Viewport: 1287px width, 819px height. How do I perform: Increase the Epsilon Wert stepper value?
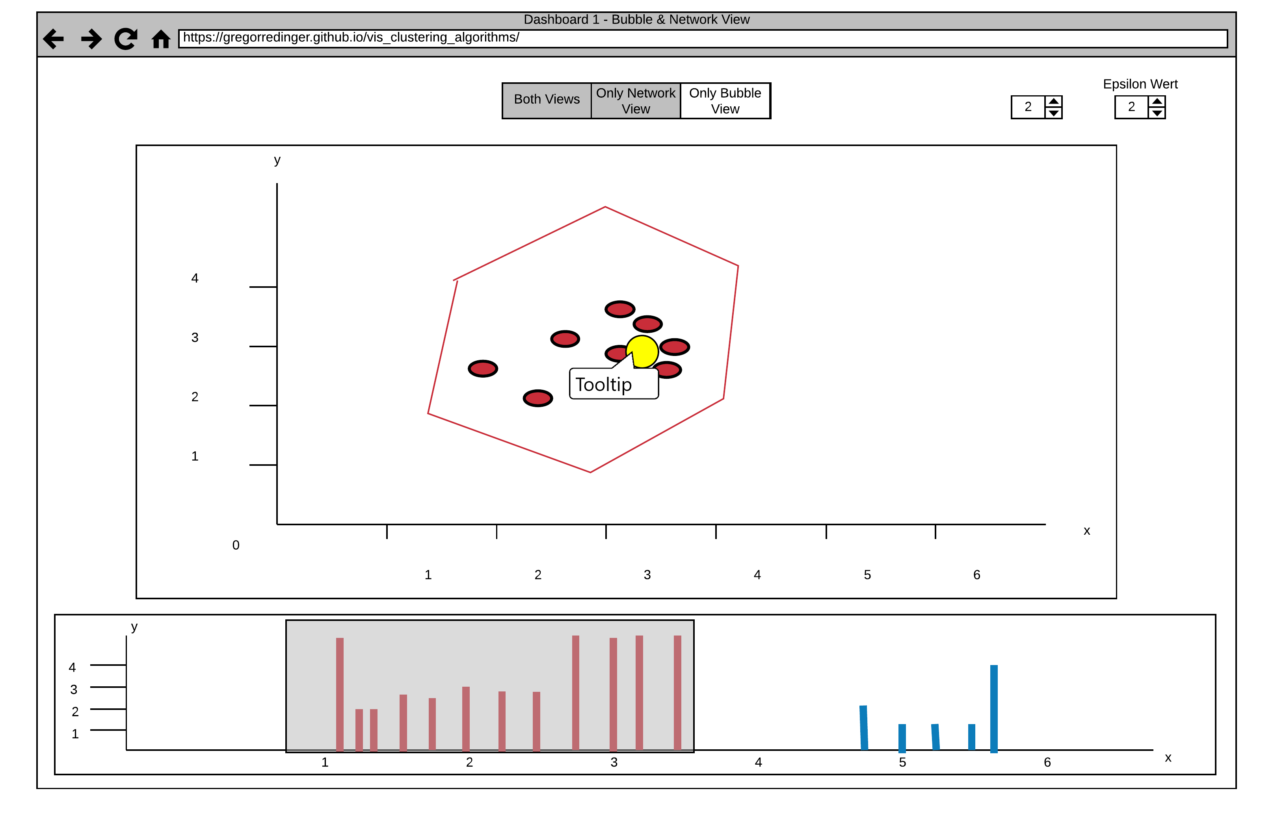click(1157, 102)
